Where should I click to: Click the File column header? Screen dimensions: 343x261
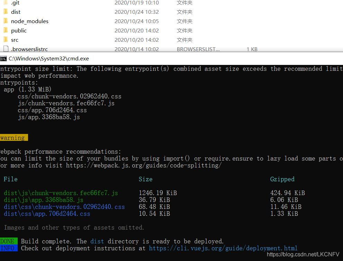click(x=10, y=179)
